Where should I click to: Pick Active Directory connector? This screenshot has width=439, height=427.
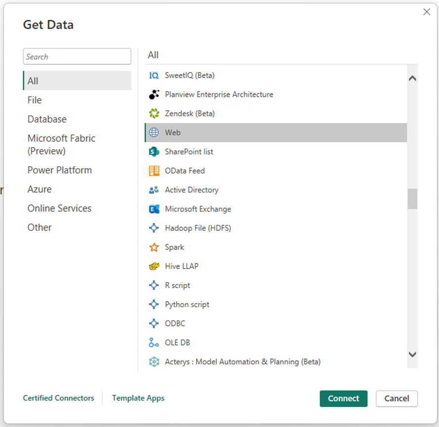276,190
